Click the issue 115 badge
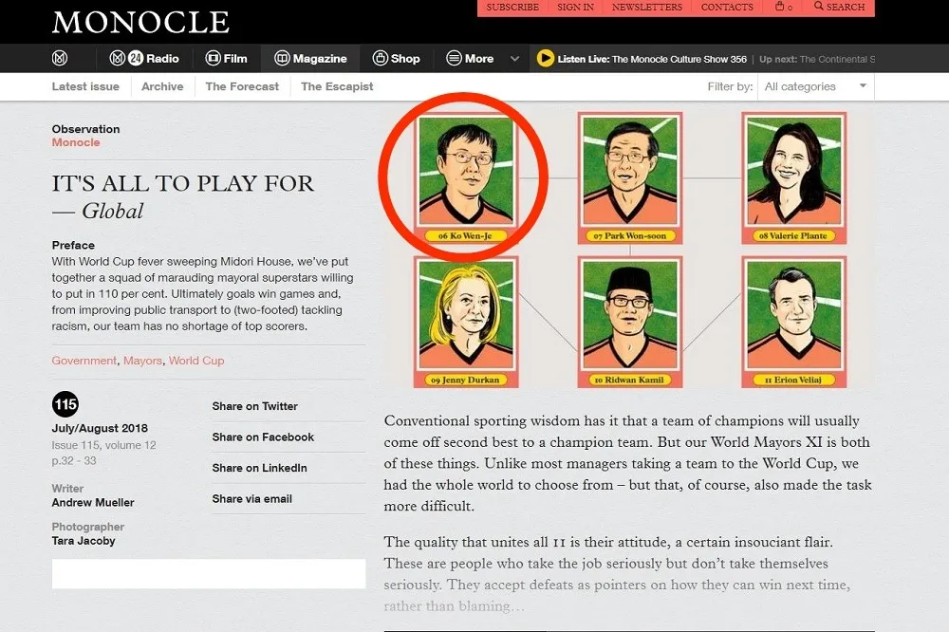The height and width of the screenshot is (632, 949). 65,404
